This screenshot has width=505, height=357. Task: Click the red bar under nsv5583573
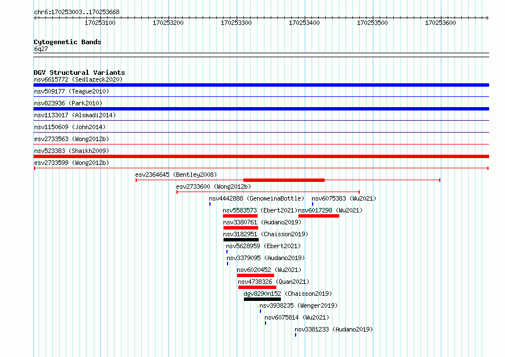pyautogui.click(x=240, y=216)
